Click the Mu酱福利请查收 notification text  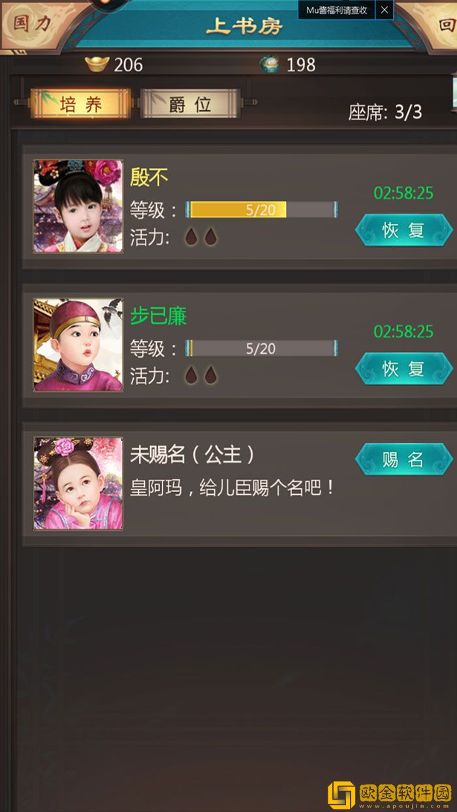click(337, 10)
